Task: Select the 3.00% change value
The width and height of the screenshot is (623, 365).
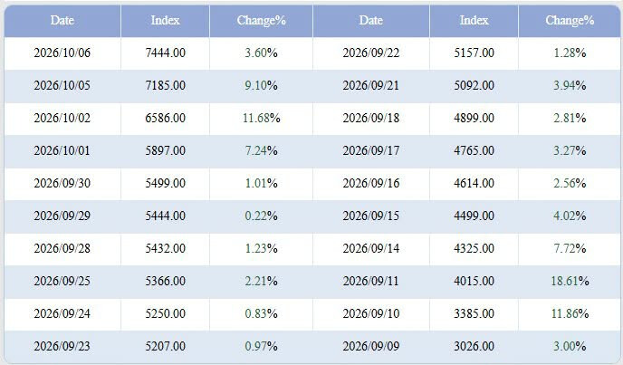Action: pyautogui.click(x=570, y=346)
